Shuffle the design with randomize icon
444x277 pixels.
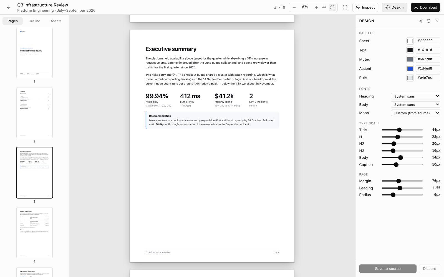point(421,21)
